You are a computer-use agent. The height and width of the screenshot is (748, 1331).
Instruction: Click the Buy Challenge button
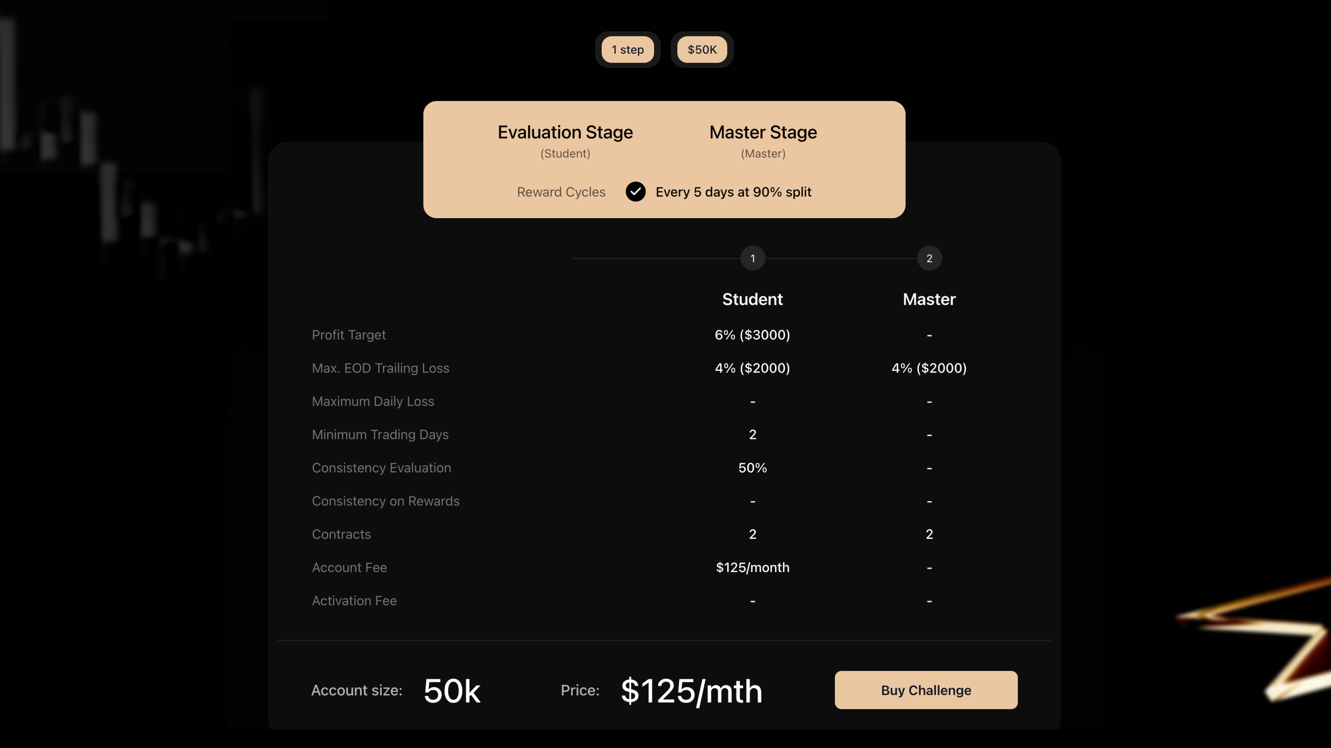(926, 690)
